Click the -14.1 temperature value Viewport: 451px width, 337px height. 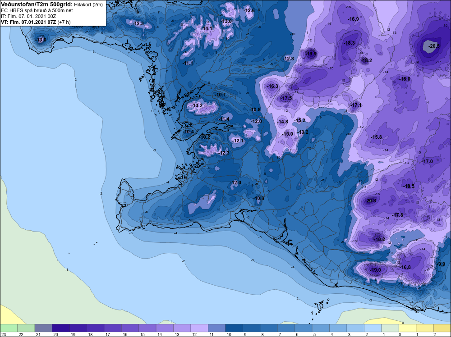tap(207, 29)
